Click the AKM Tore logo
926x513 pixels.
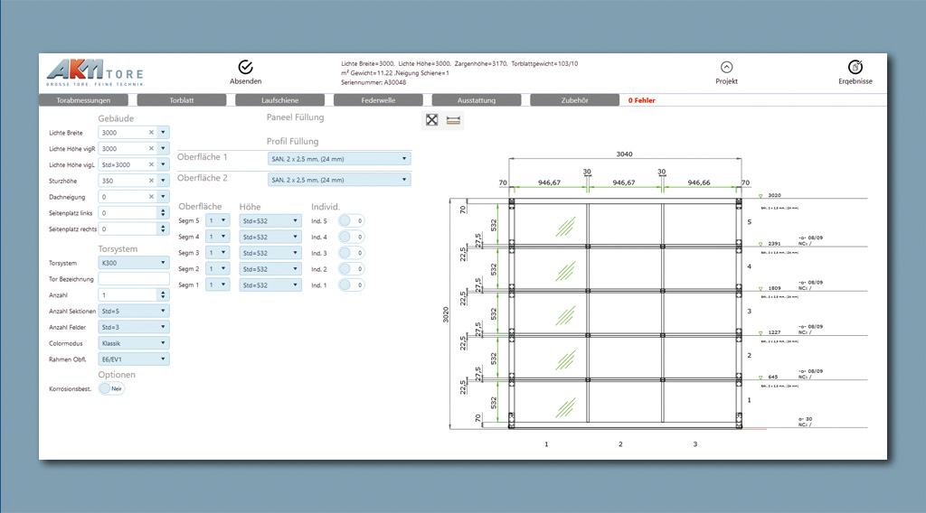pyautogui.click(x=95, y=72)
